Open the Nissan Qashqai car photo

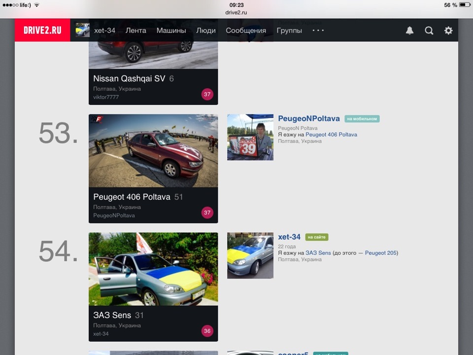153,55
